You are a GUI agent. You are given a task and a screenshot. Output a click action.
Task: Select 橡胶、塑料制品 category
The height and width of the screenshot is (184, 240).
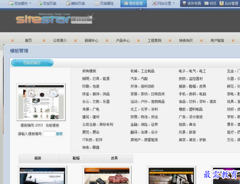(191, 109)
